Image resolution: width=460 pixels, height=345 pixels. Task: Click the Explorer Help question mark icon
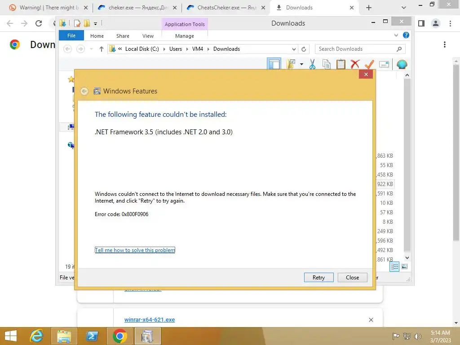pos(406,35)
